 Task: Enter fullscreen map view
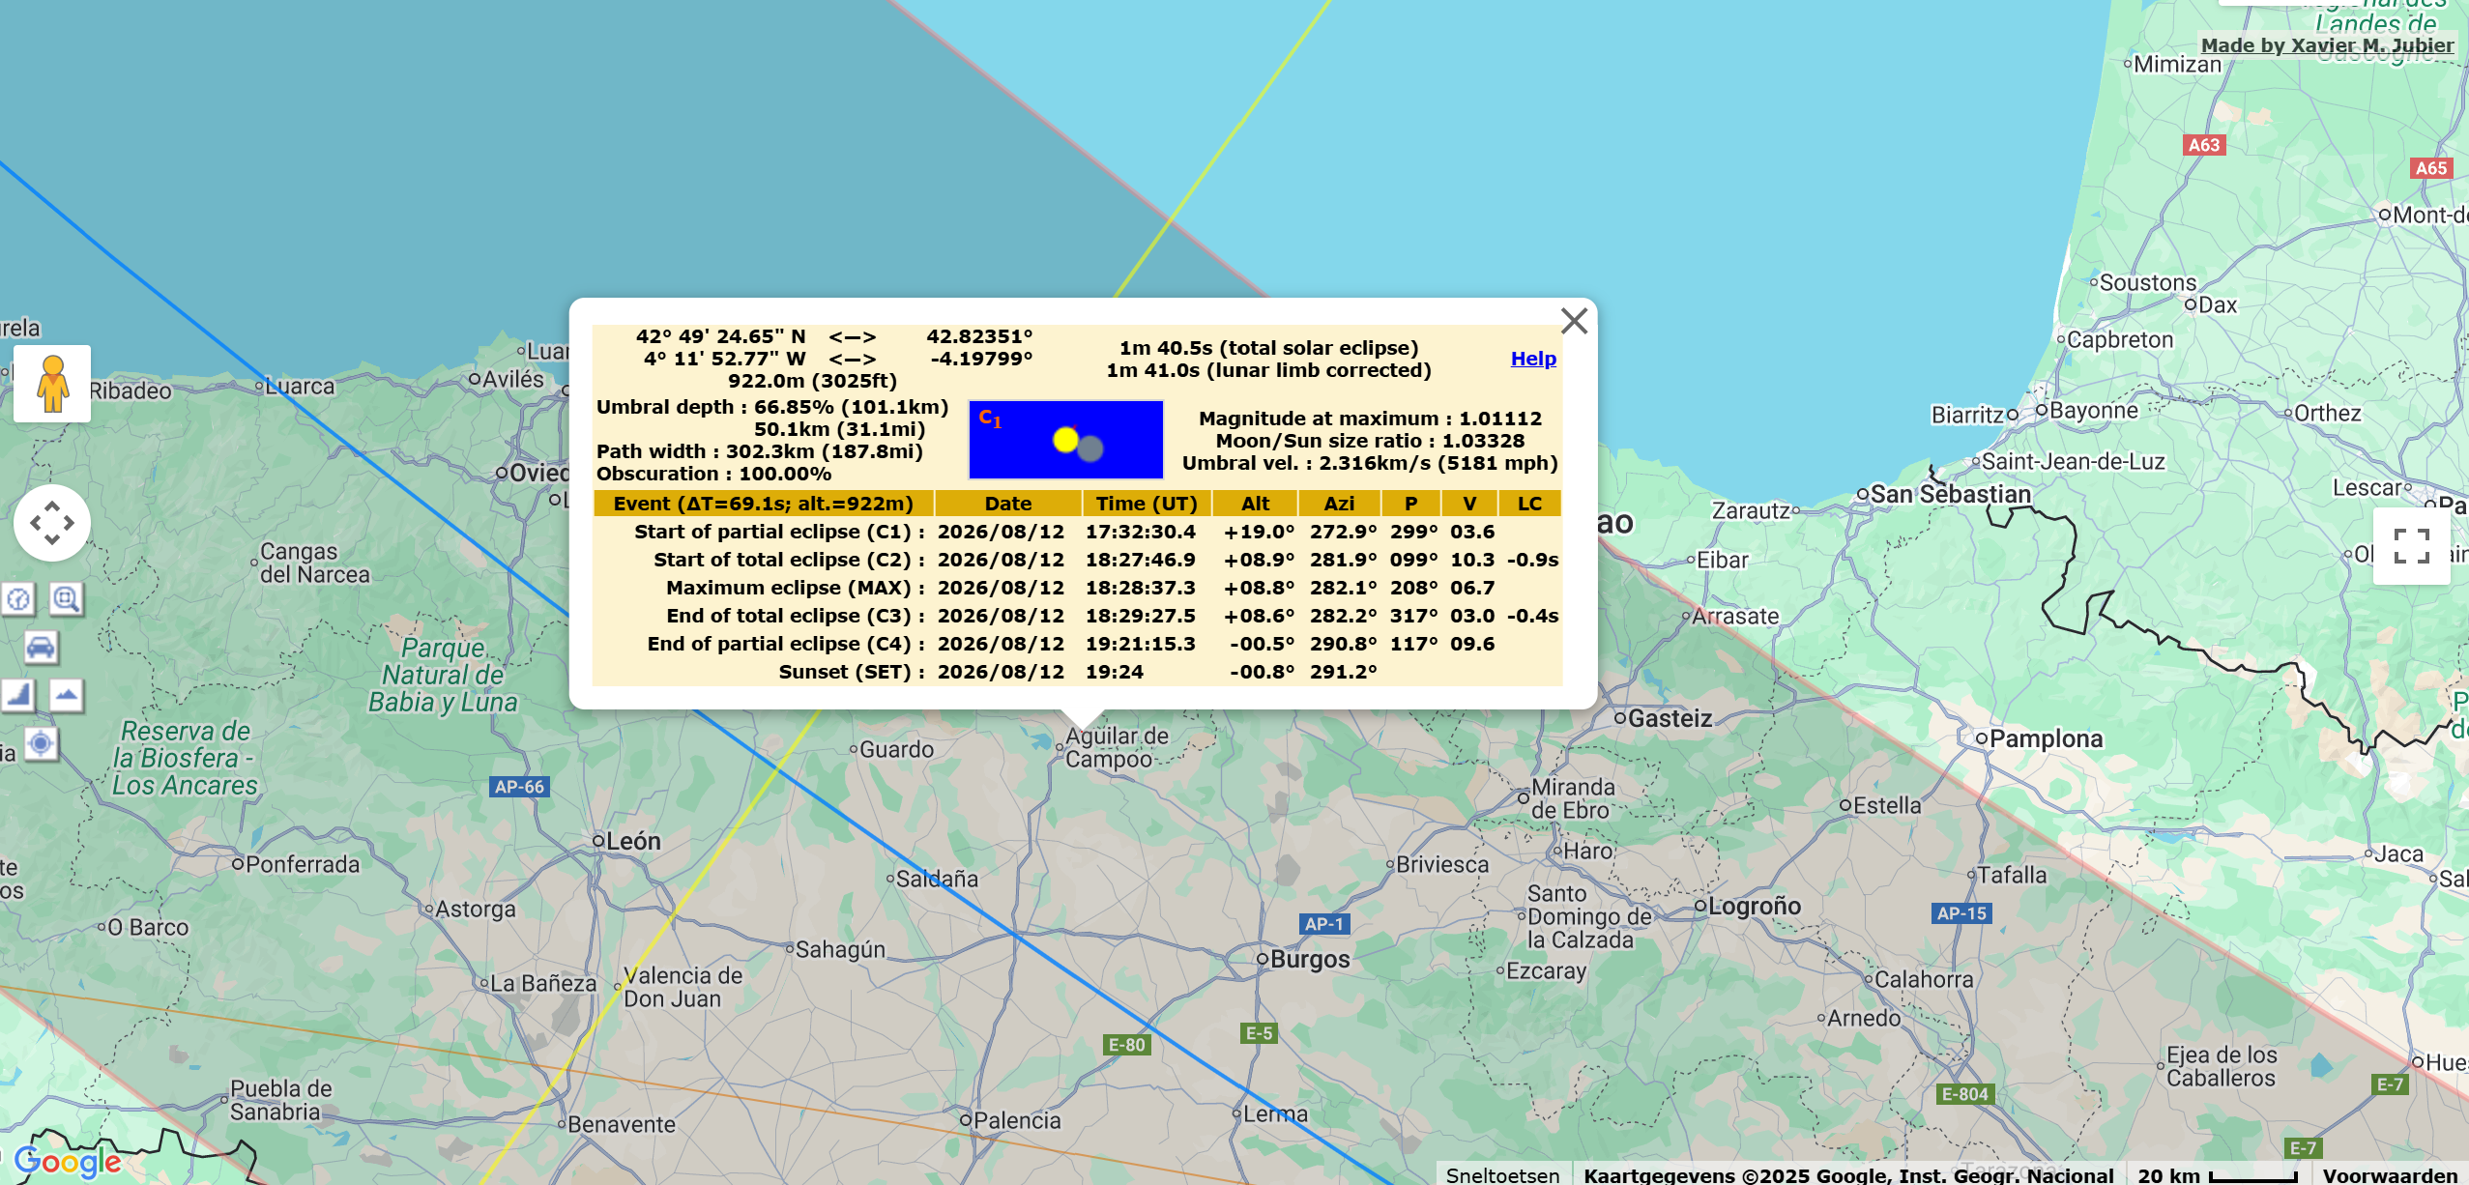[2411, 546]
